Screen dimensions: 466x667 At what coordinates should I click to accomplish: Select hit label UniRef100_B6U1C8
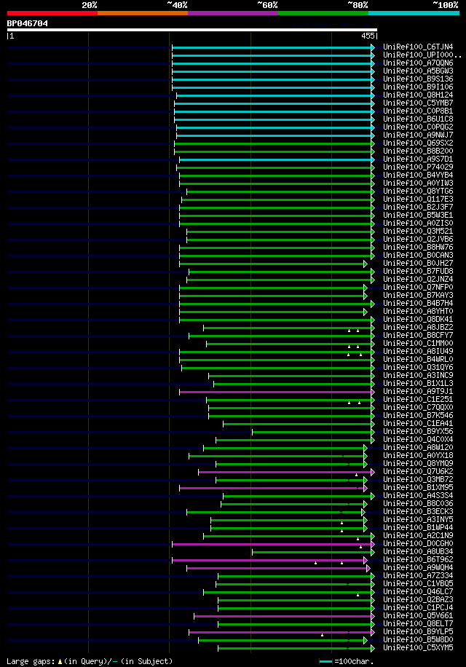coord(418,119)
